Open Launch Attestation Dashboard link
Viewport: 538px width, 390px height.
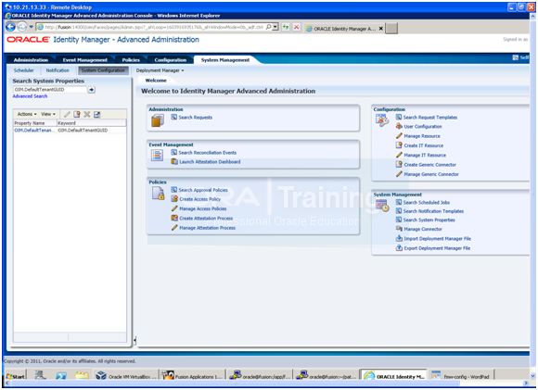coord(210,162)
